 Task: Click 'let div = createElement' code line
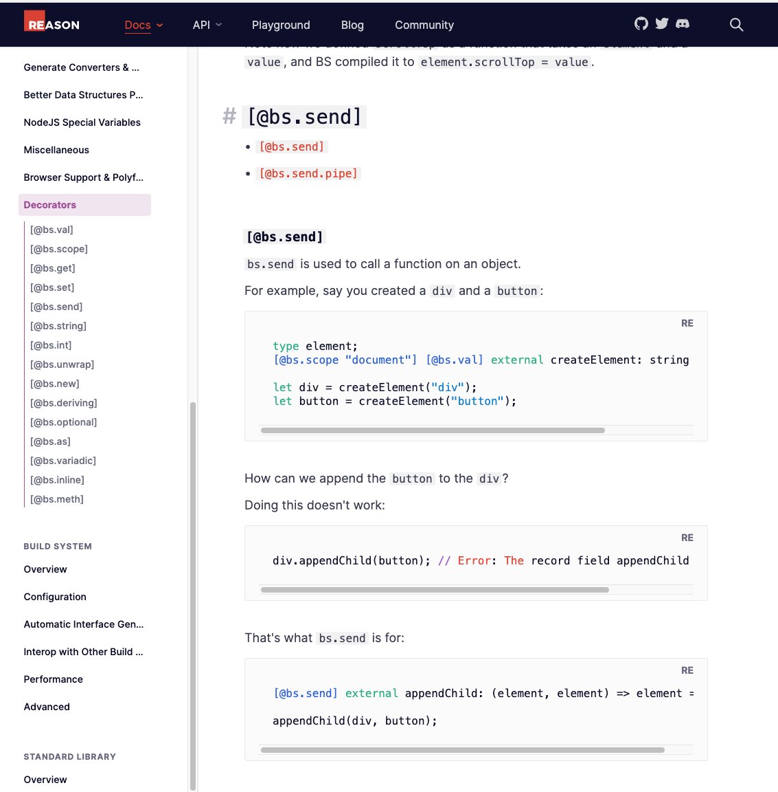[x=374, y=388]
